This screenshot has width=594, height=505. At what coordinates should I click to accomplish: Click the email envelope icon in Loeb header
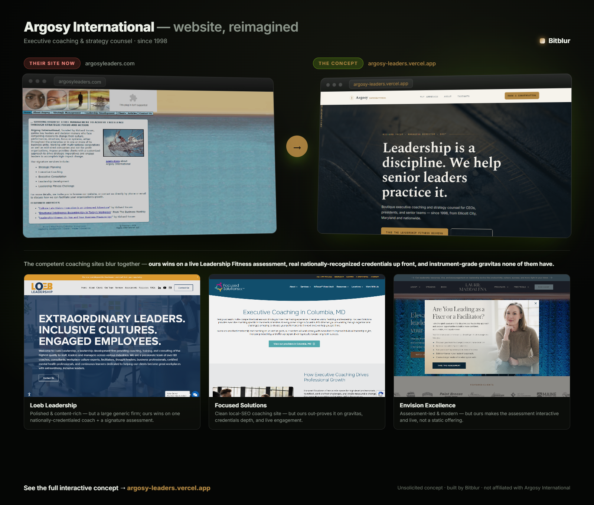pos(170,288)
